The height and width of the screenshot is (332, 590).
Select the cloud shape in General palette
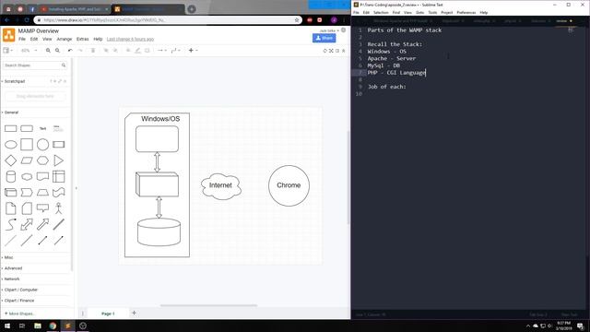27,176
